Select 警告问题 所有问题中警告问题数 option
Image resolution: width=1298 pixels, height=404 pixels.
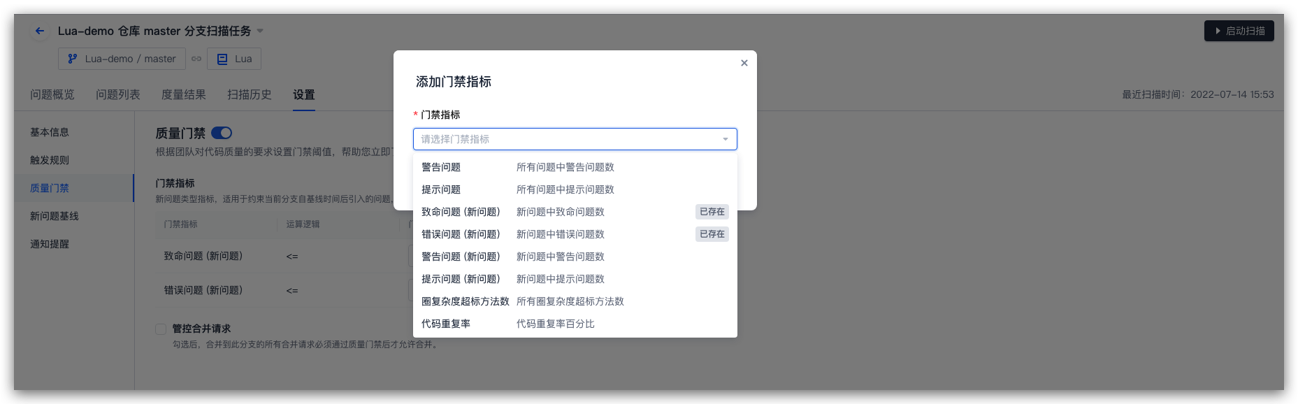point(575,167)
